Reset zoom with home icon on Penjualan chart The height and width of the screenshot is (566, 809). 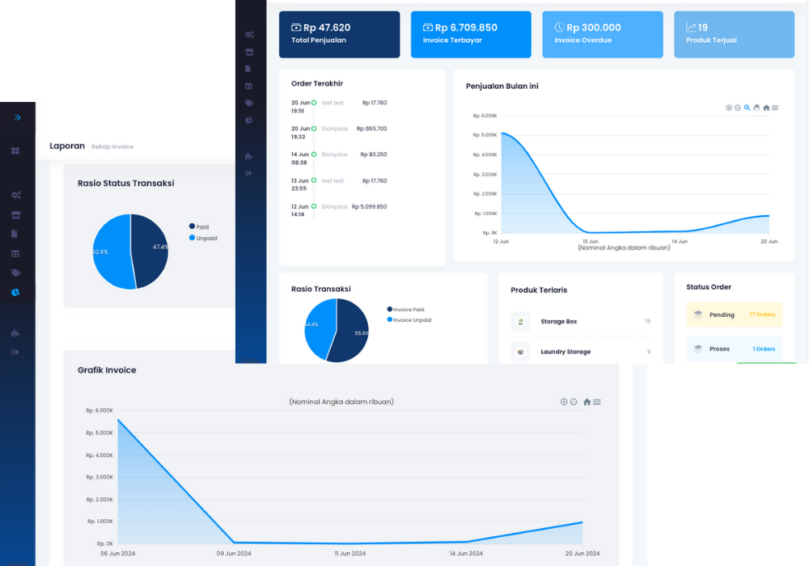pos(766,108)
